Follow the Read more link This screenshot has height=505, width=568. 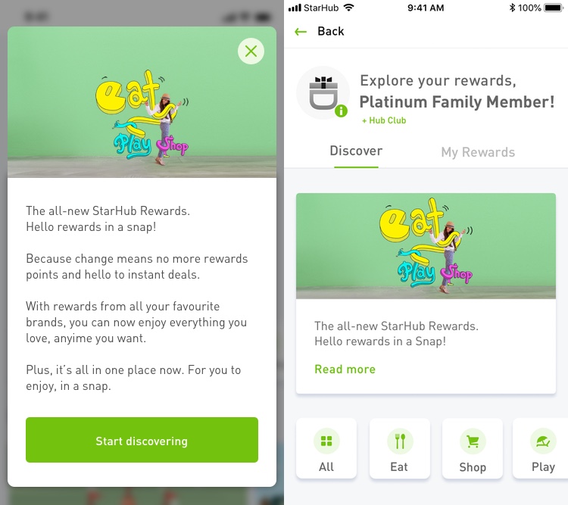(345, 369)
